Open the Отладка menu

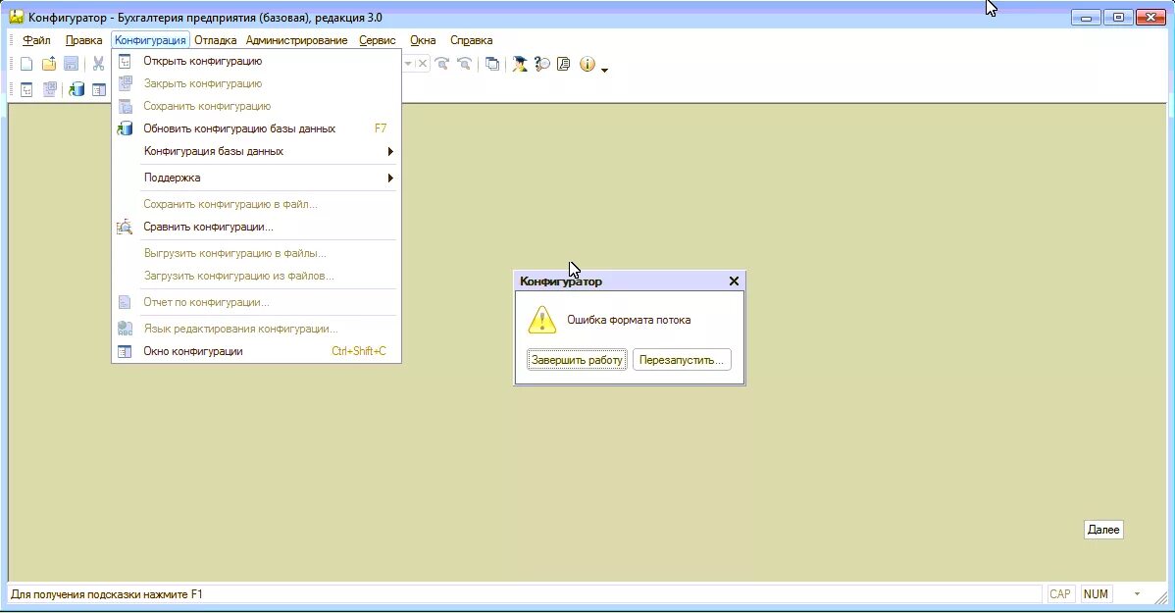tap(215, 40)
